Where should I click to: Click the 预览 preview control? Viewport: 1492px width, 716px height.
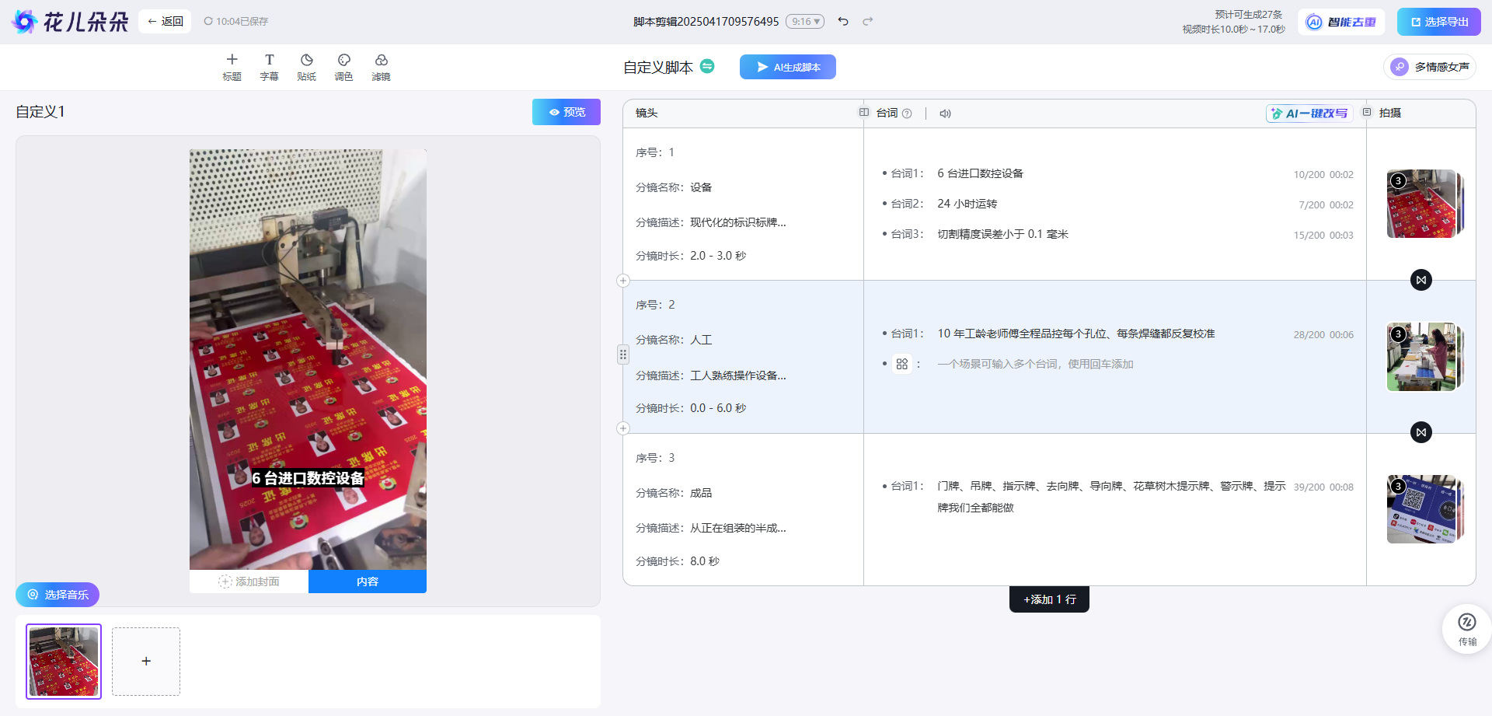coord(566,111)
